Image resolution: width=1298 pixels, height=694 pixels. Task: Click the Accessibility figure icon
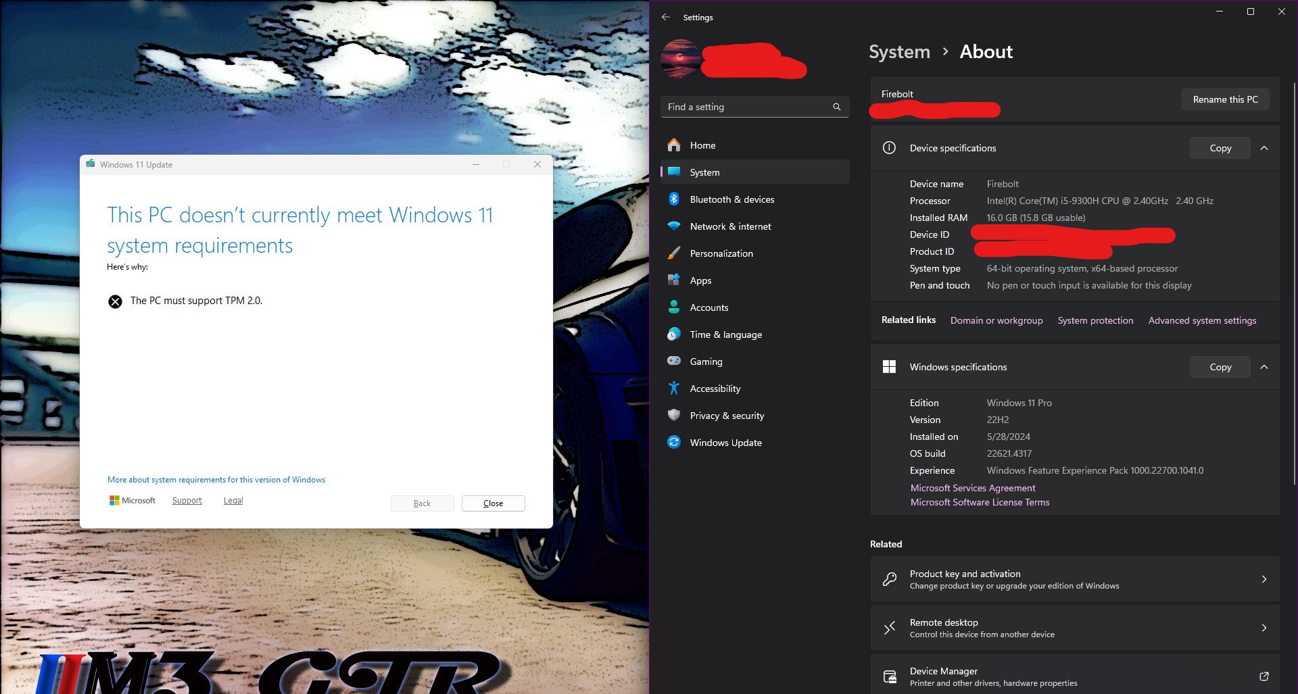click(674, 389)
